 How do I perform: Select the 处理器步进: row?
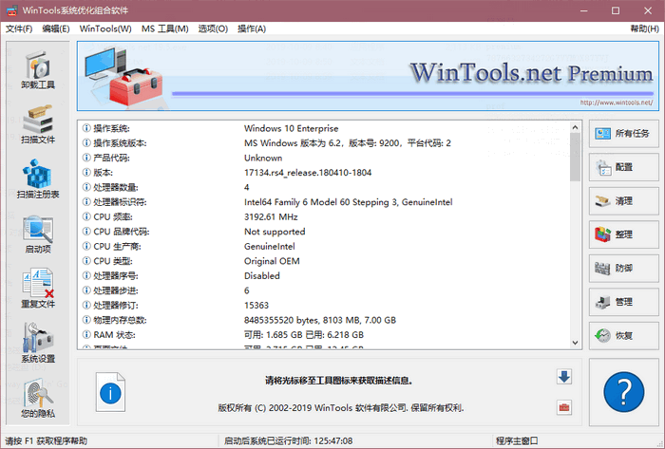(324, 290)
